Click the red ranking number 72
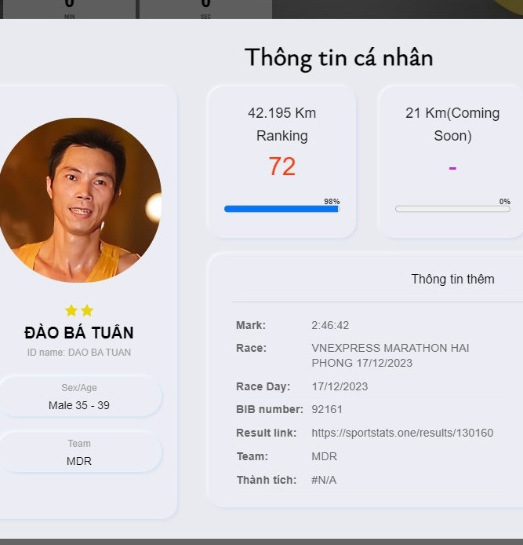 [x=281, y=166]
